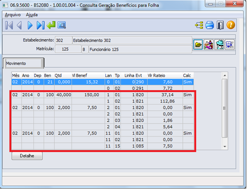Click the blue printer icon
The height and width of the screenshot is (189, 247).
pos(209,25)
